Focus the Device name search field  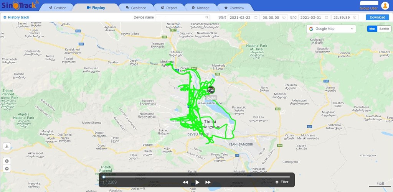tap(182, 17)
